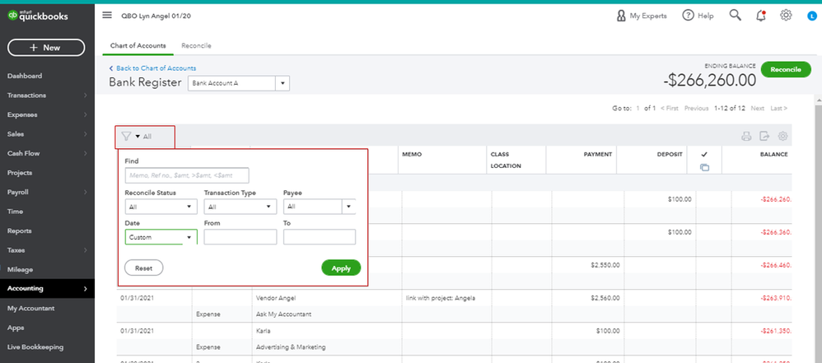Apply the filter settings

[x=341, y=268]
